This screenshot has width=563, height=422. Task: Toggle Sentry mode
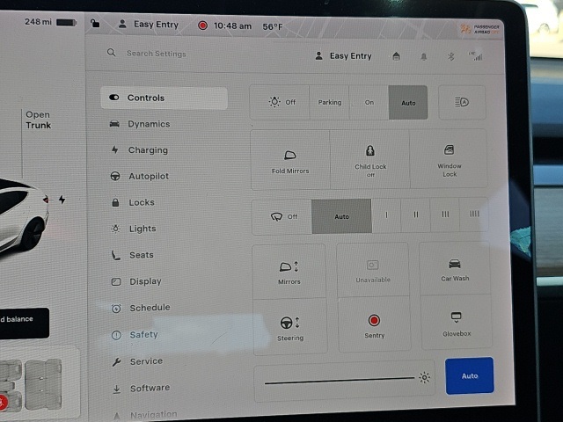pyautogui.click(x=374, y=325)
